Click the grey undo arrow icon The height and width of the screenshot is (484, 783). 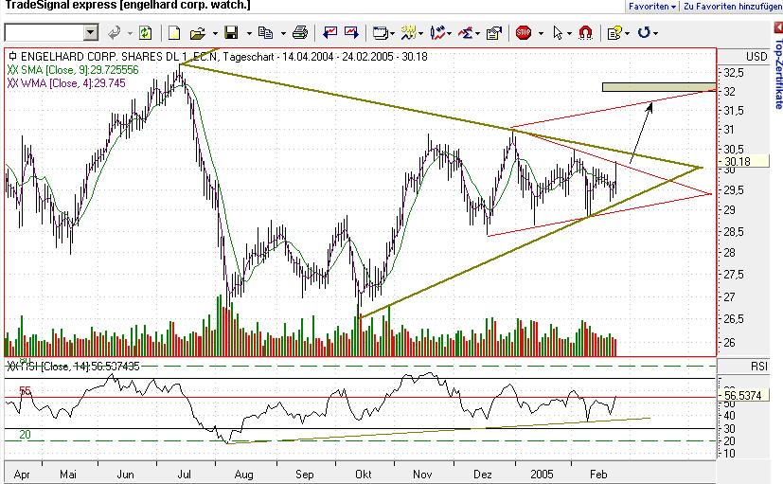[115, 33]
